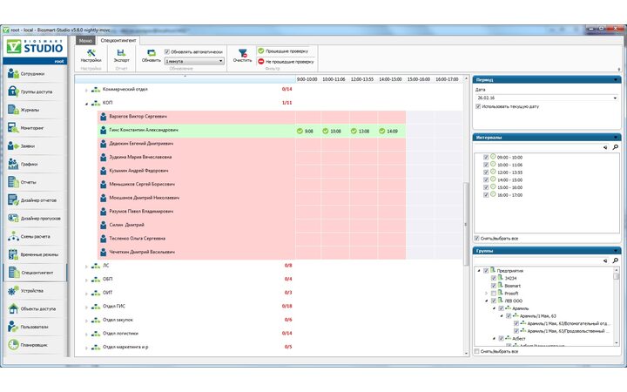Go to Графики in the sidebar
The width and height of the screenshot is (627, 392).
click(33, 164)
